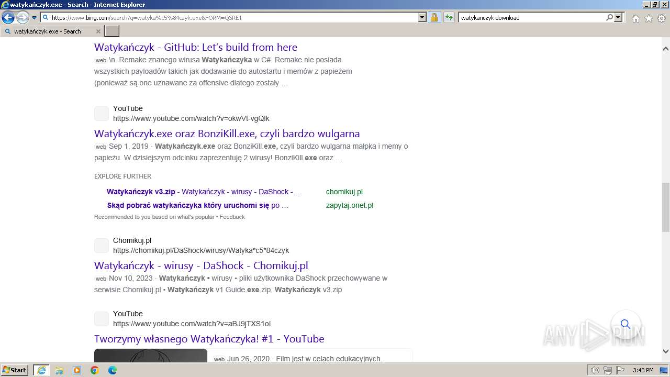Click the Feedback link under recommendations

click(232, 217)
